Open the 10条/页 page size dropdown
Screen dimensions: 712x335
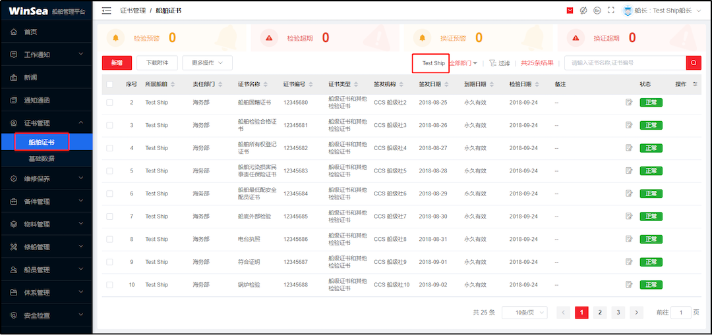(525, 313)
